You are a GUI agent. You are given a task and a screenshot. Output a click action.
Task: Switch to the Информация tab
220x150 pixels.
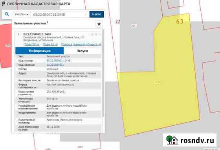(x=40, y=51)
